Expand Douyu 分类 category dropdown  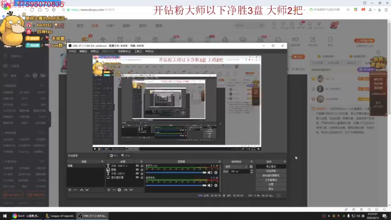click(x=110, y=25)
